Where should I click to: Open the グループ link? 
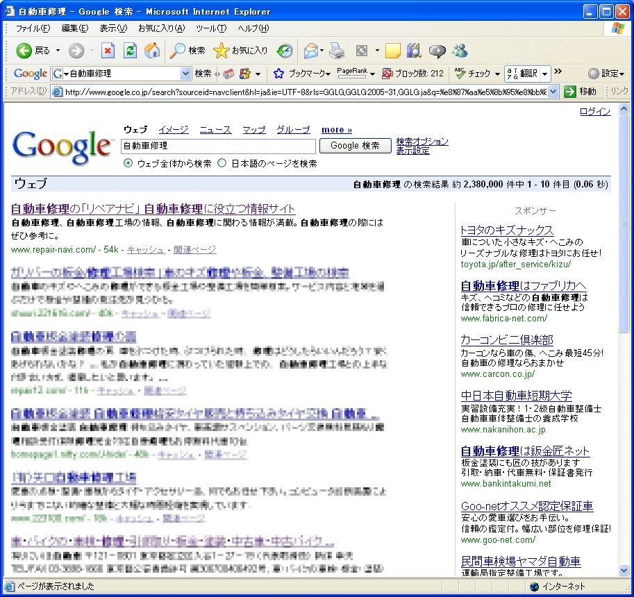click(x=293, y=130)
